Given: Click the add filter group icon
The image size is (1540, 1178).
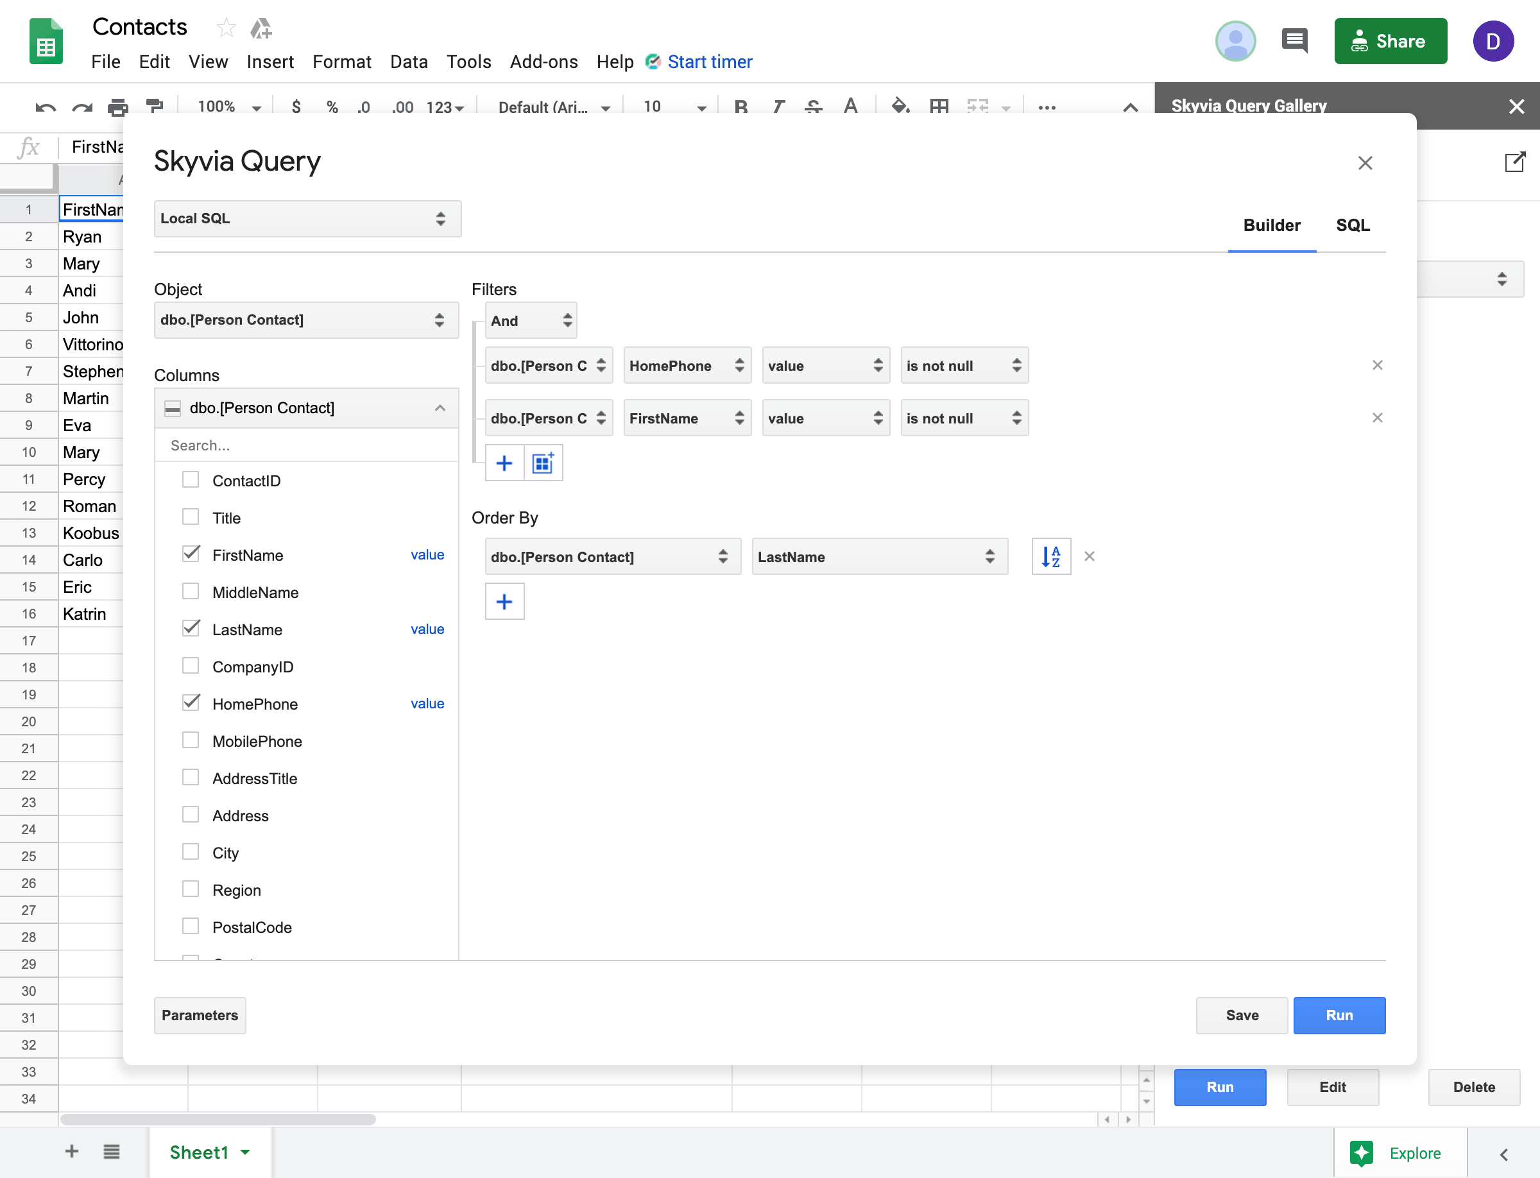Looking at the screenshot, I should tap(543, 463).
